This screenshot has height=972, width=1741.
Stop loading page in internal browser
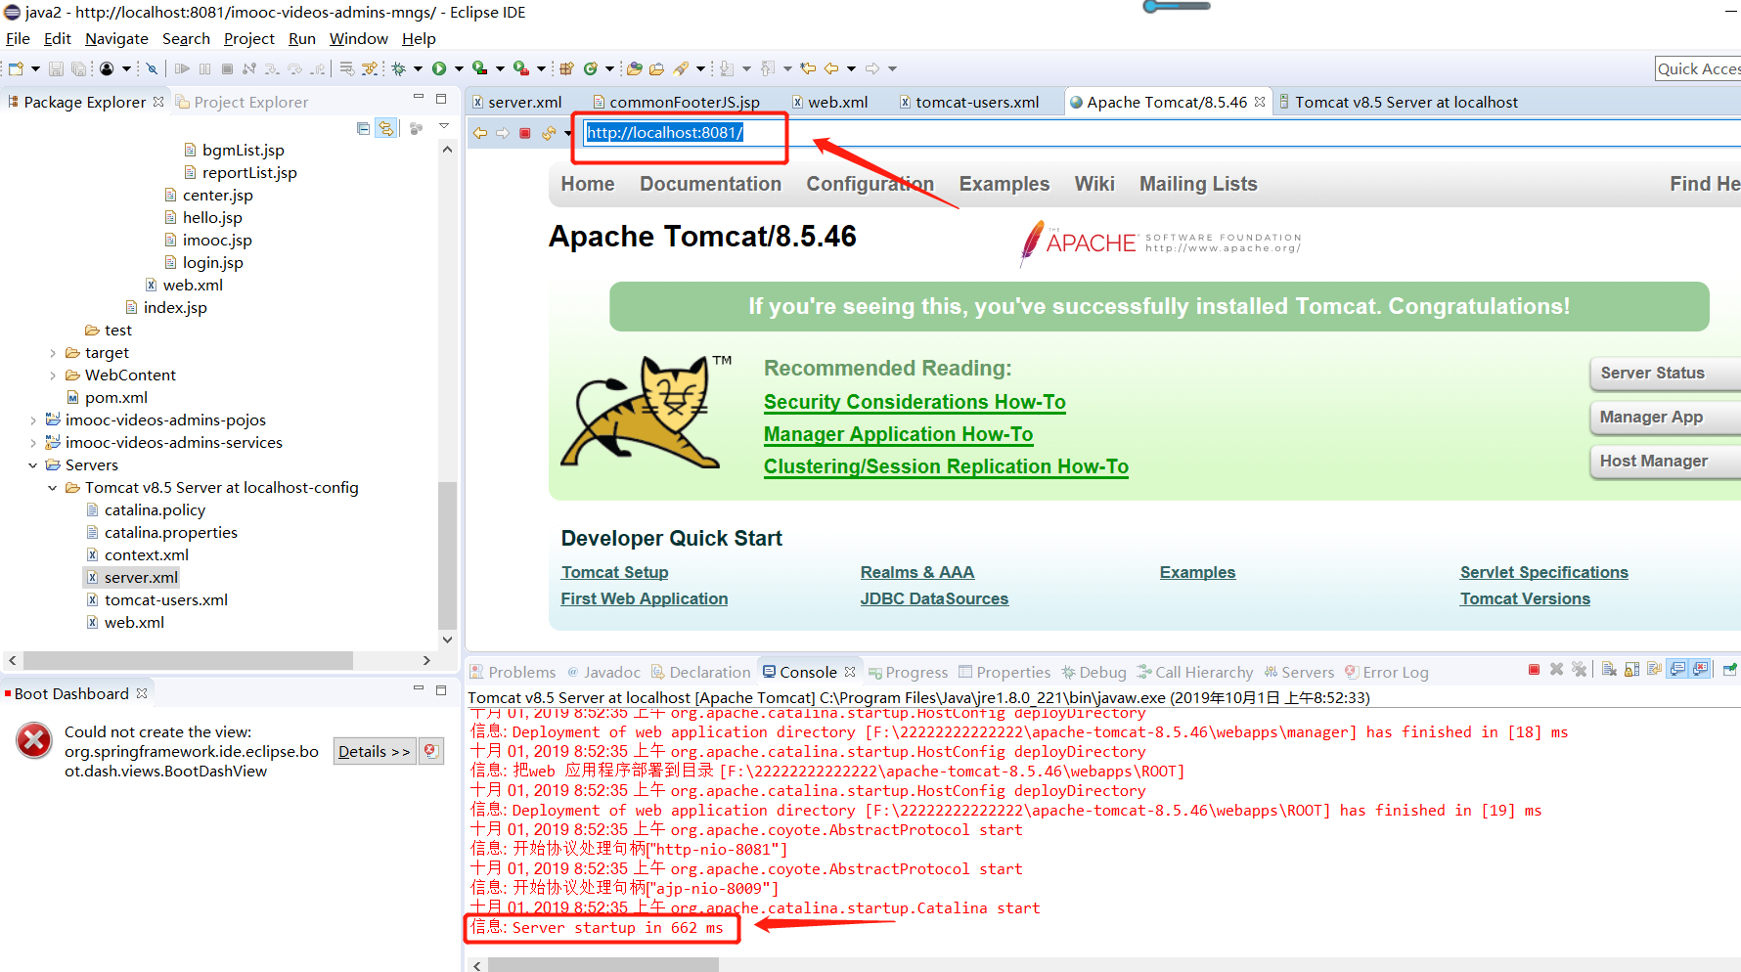click(x=525, y=133)
